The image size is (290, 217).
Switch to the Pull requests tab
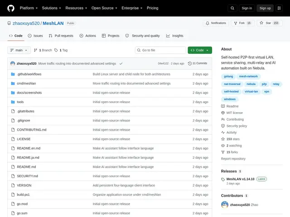(61, 36)
